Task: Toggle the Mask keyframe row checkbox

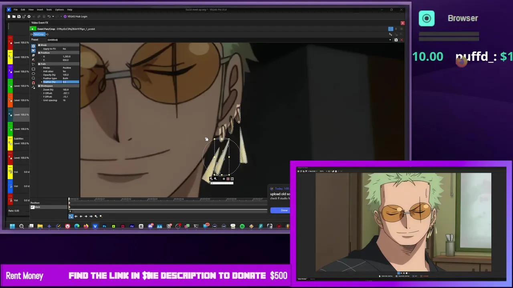Action: (32, 207)
